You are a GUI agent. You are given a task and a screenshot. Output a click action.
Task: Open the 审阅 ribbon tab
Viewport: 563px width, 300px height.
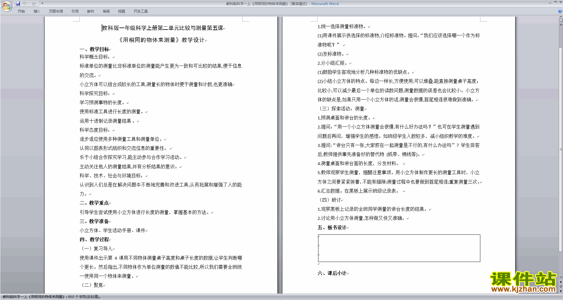tap(106, 11)
